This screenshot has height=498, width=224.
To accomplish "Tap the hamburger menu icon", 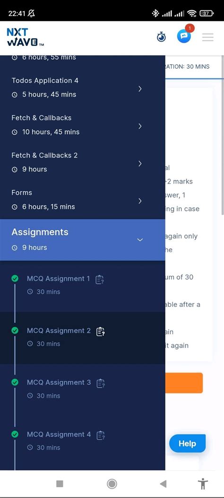I will (208, 37).
